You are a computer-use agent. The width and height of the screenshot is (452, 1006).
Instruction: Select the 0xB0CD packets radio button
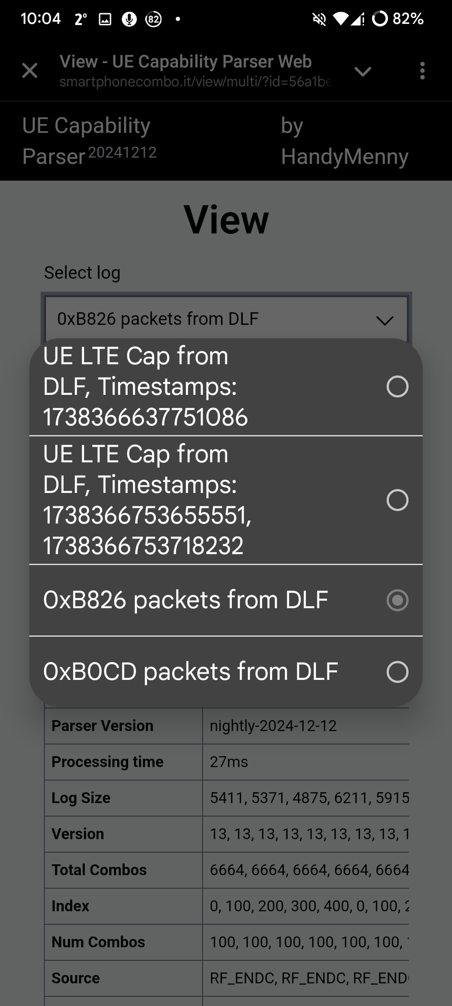[397, 672]
